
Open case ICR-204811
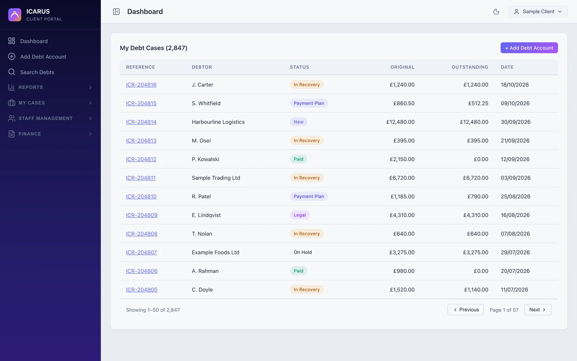click(x=141, y=178)
